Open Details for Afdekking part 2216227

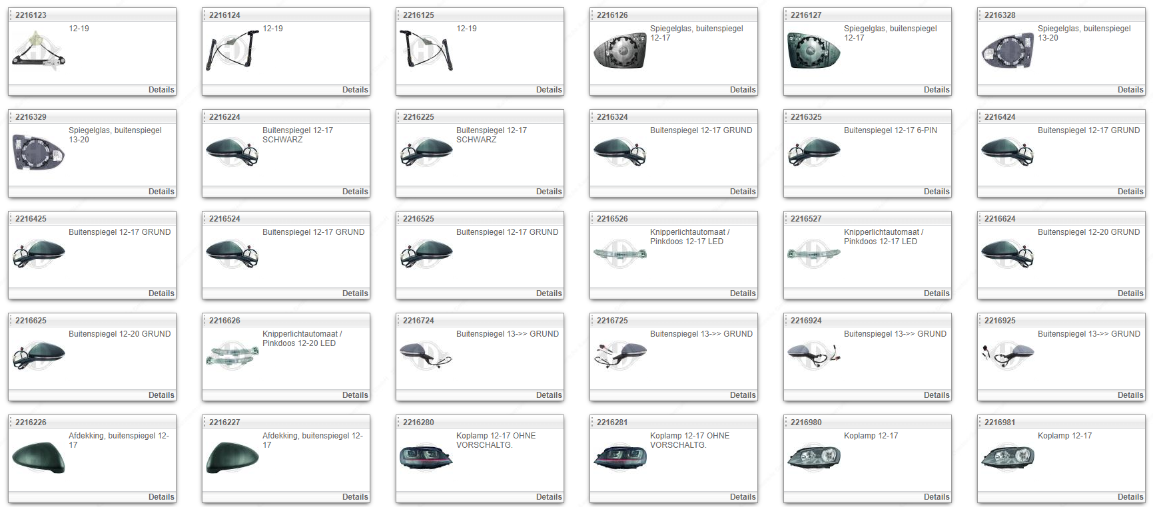click(x=355, y=497)
